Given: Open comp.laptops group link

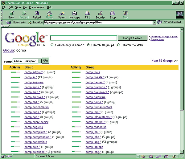Looking at the screenshot, I should (94, 147).
